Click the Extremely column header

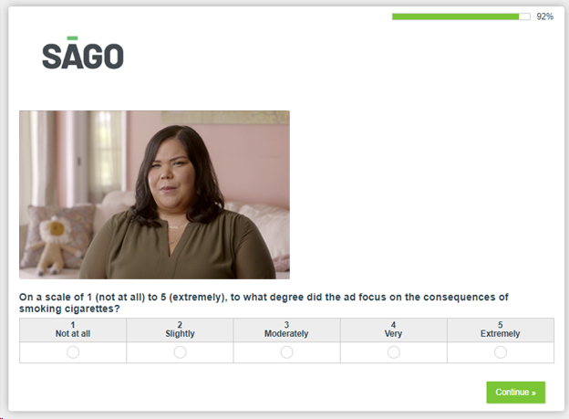point(501,330)
